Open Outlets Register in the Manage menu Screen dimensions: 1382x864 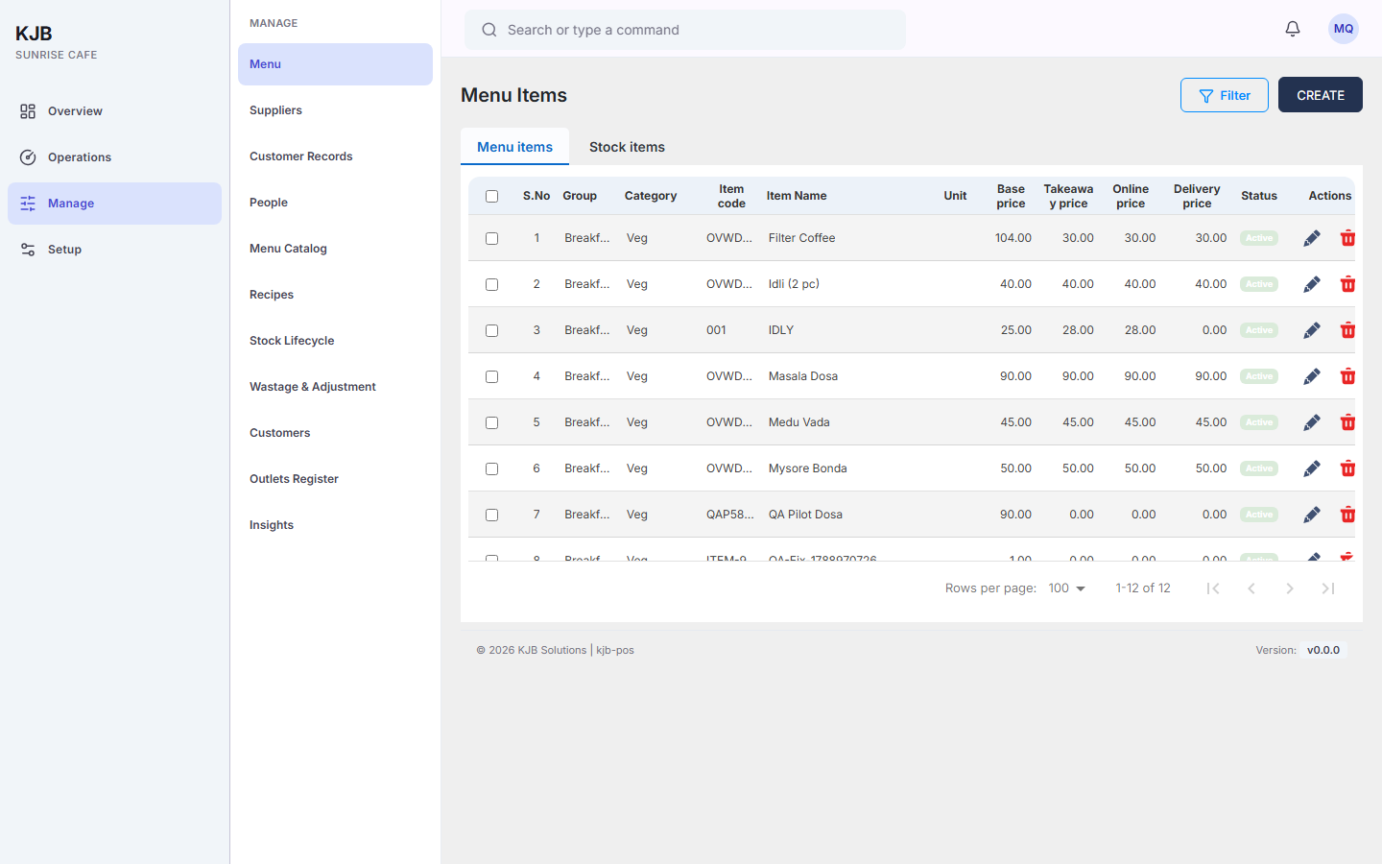(x=335, y=479)
